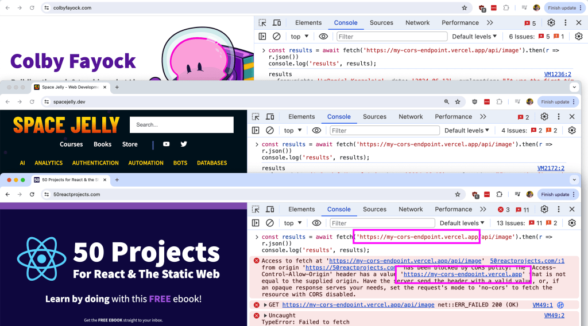Open top context dropdown in 50reactprojects console

coord(293,223)
